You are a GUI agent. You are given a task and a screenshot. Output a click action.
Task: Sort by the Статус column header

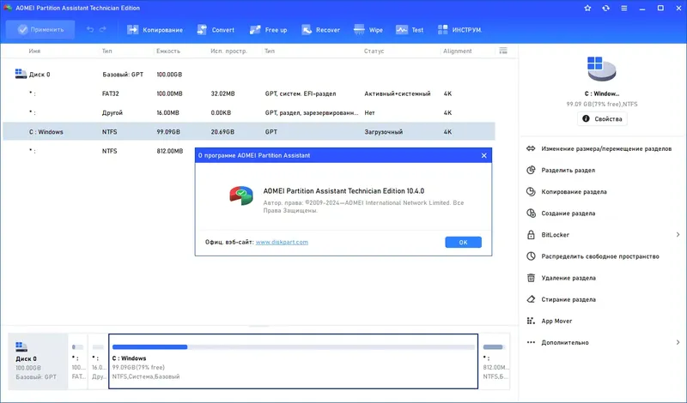click(374, 51)
